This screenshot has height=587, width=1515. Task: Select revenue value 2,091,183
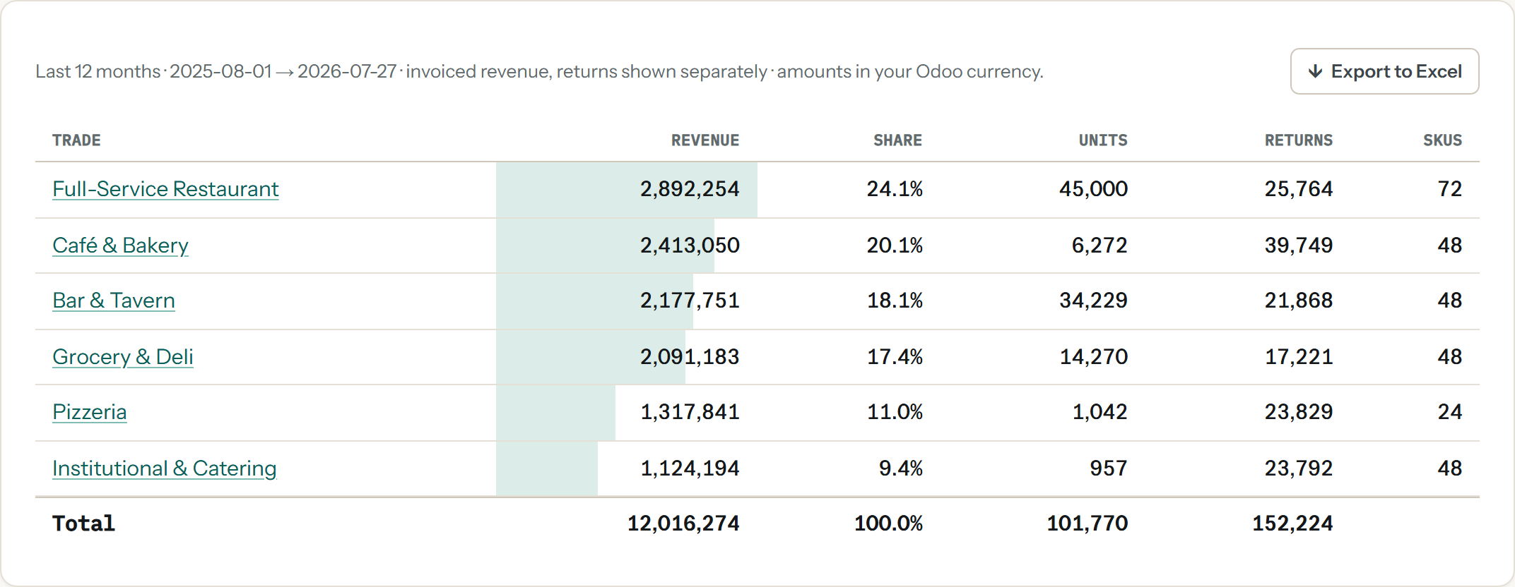(690, 357)
